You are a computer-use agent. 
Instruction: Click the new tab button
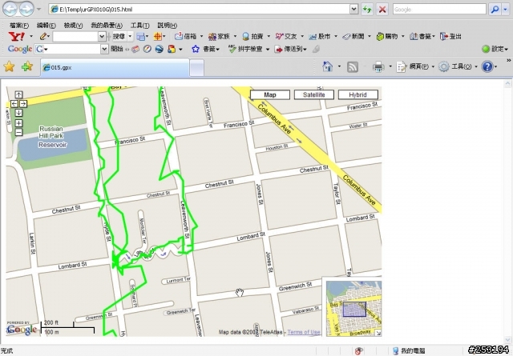196,68
